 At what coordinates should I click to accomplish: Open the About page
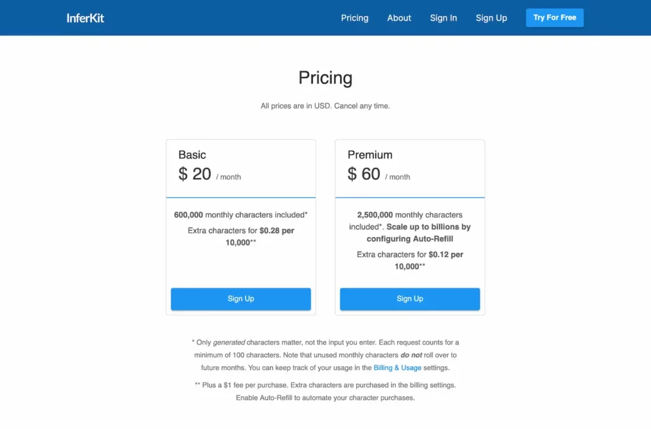(399, 18)
